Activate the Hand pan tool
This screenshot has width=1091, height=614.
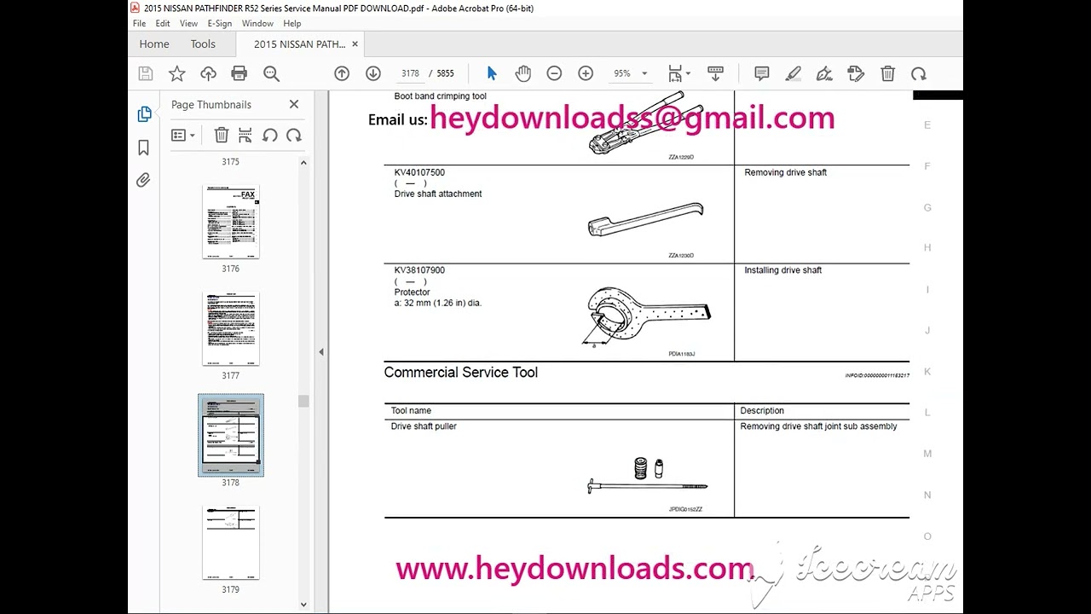point(522,73)
